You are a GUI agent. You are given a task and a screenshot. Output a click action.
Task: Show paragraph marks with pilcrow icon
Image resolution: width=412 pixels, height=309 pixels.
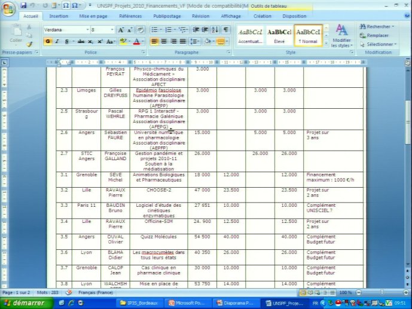(225, 30)
